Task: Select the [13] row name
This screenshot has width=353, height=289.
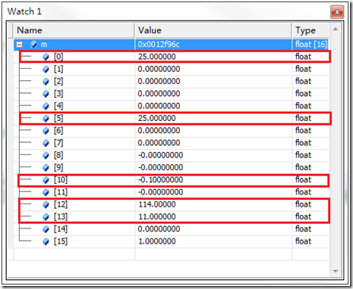Action: pos(61,216)
